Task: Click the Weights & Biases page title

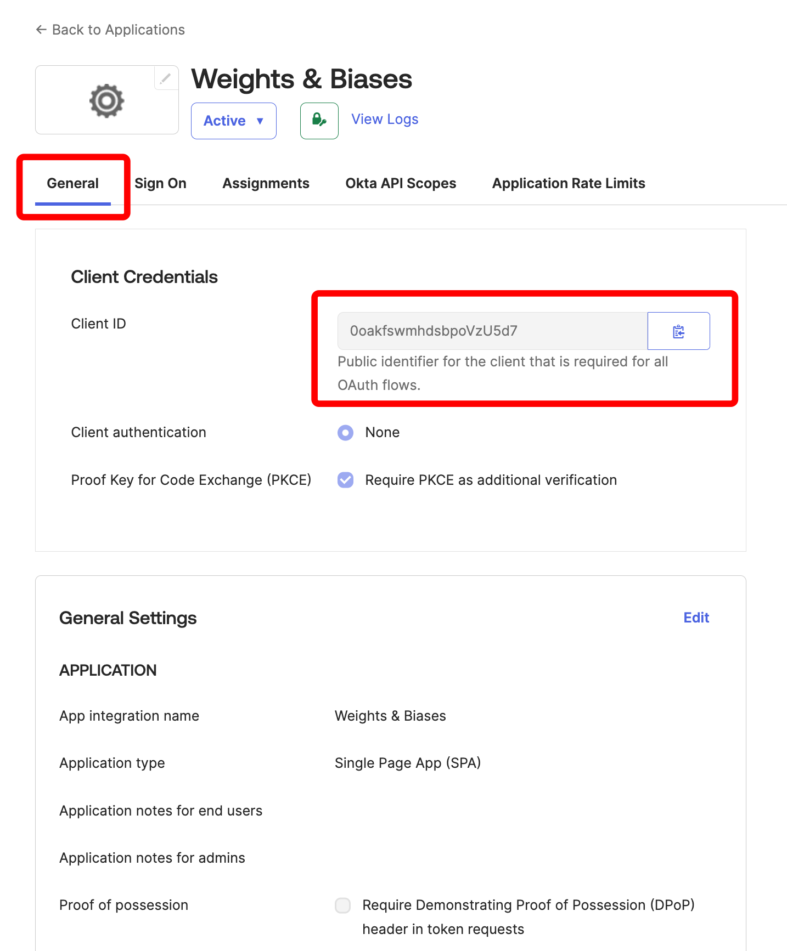Action: click(301, 79)
